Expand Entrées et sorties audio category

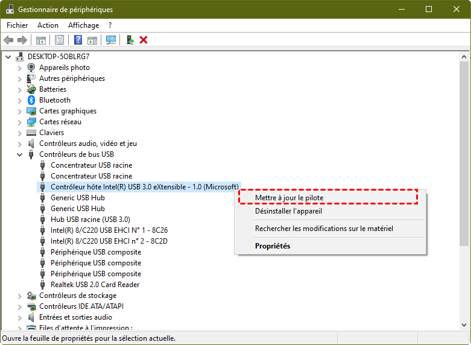pos(19,317)
